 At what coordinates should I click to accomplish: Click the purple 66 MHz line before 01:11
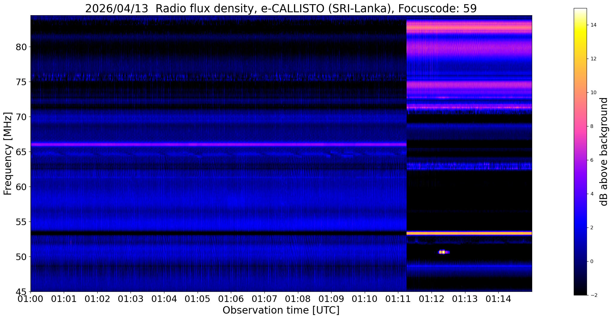pos(218,144)
